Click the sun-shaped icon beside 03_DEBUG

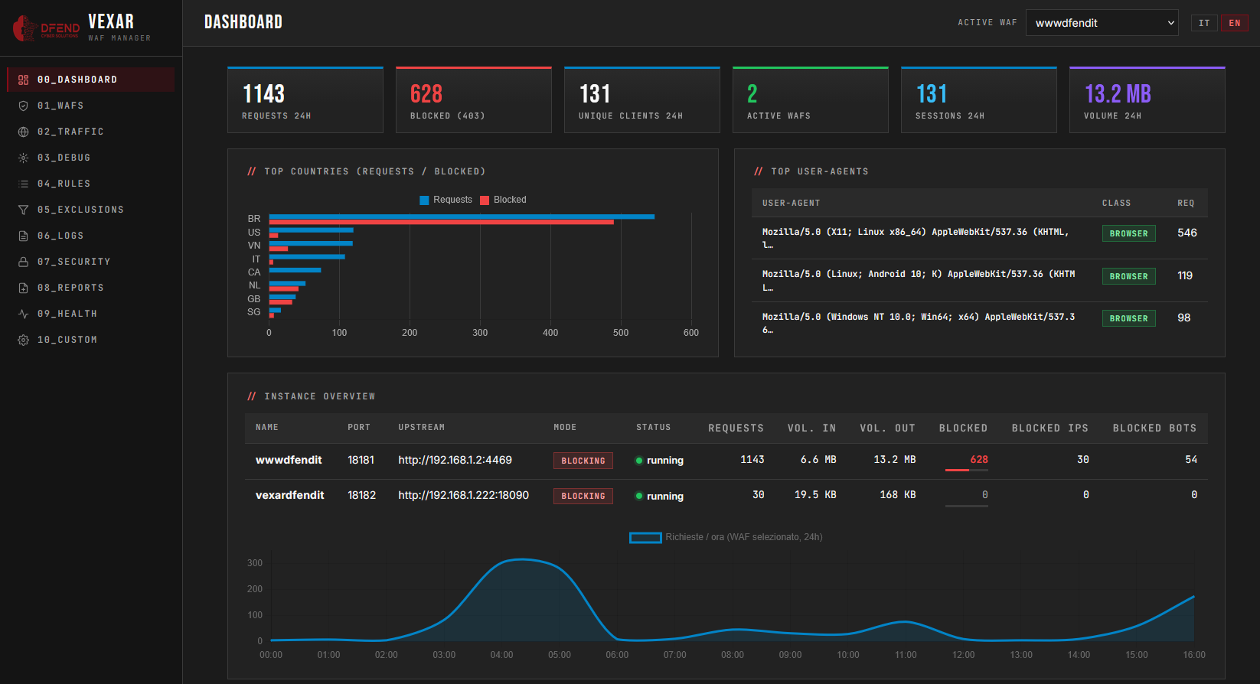click(x=23, y=158)
